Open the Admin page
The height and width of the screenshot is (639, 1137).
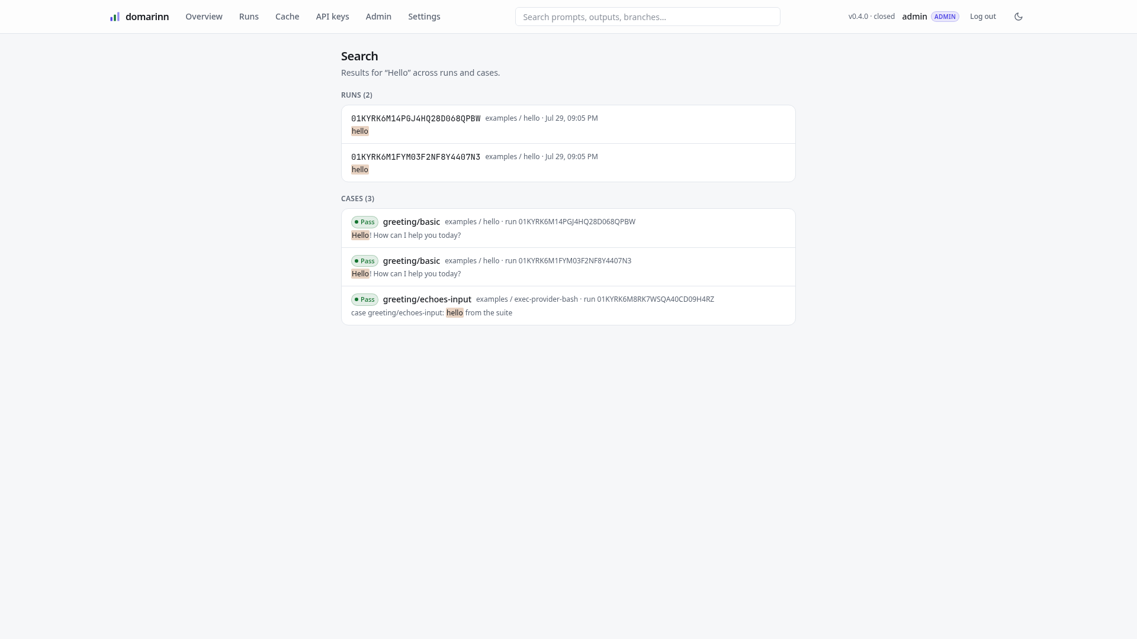378,17
